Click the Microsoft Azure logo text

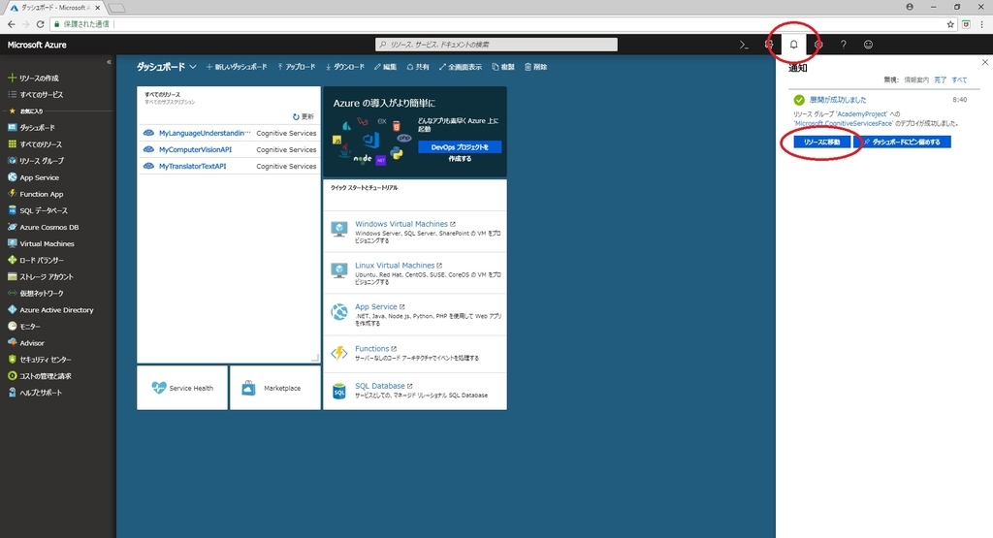tap(37, 45)
